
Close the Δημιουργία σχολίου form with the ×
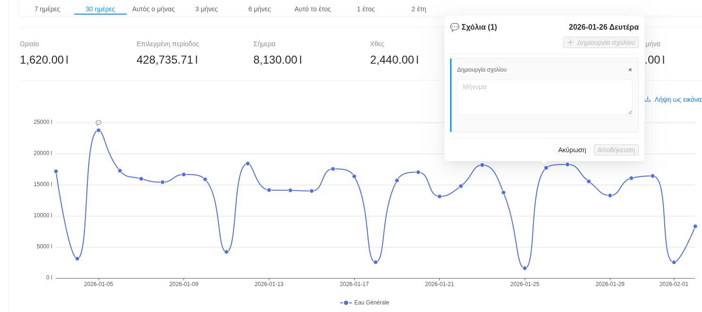coord(630,70)
